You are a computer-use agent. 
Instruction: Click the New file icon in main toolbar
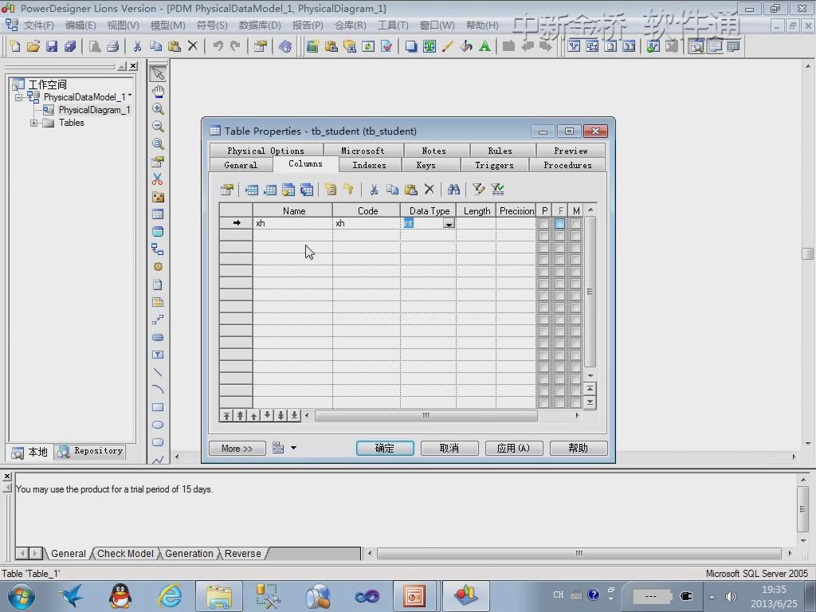(15, 46)
